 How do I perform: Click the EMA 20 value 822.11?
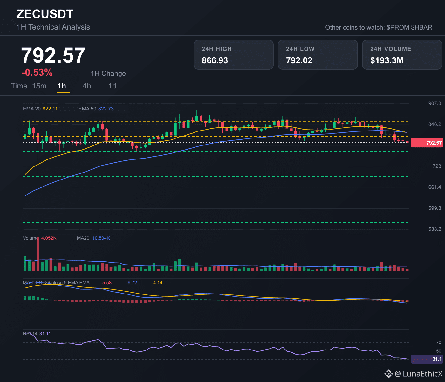pyautogui.click(x=50, y=109)
